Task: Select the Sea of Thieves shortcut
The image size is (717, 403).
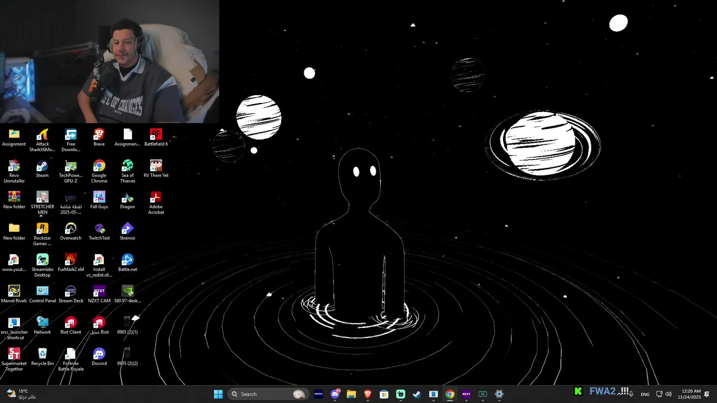Action: 128,172
